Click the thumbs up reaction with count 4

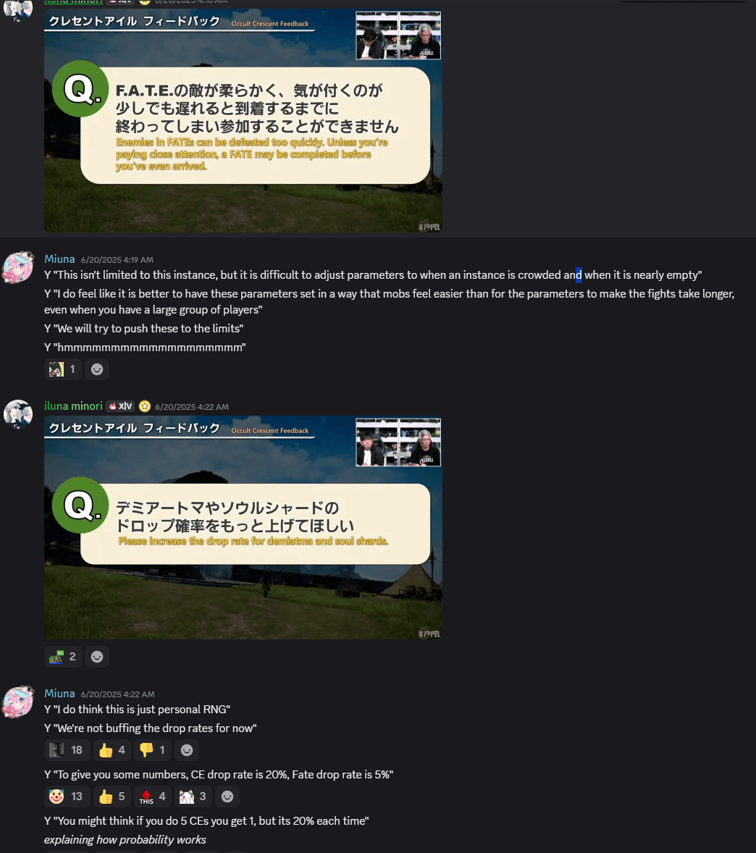pyautogui.click(x=112, y=750)
